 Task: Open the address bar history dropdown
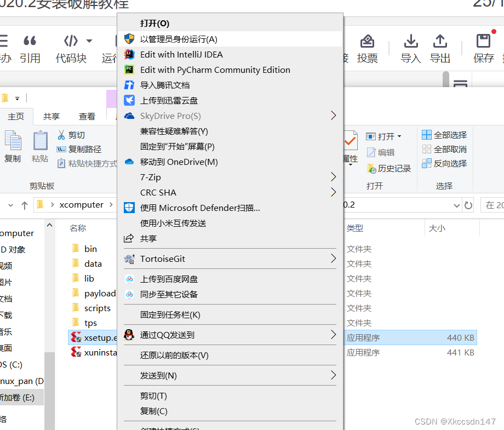click(x=456, y=205)
